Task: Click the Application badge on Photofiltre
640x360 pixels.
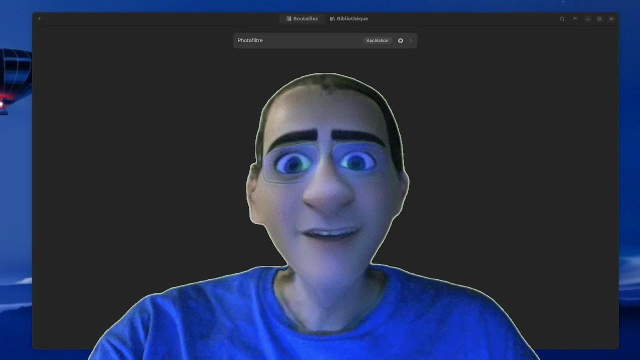Action: 377,40
